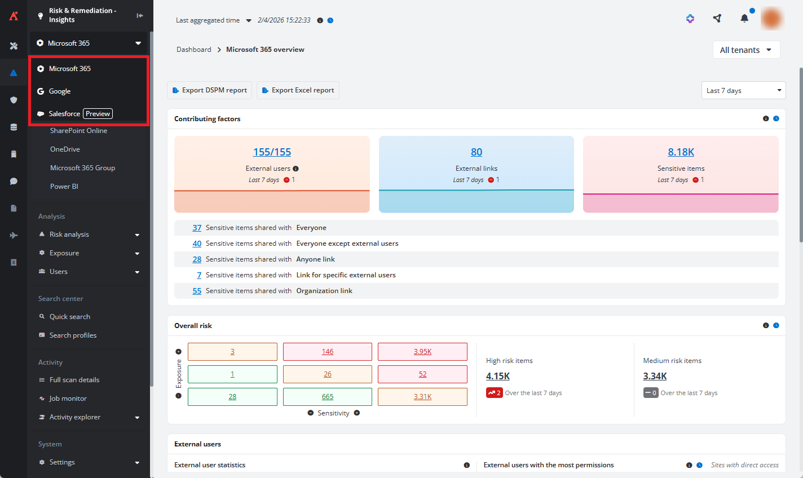Open the 80 External links count

(x=476, y=152)
